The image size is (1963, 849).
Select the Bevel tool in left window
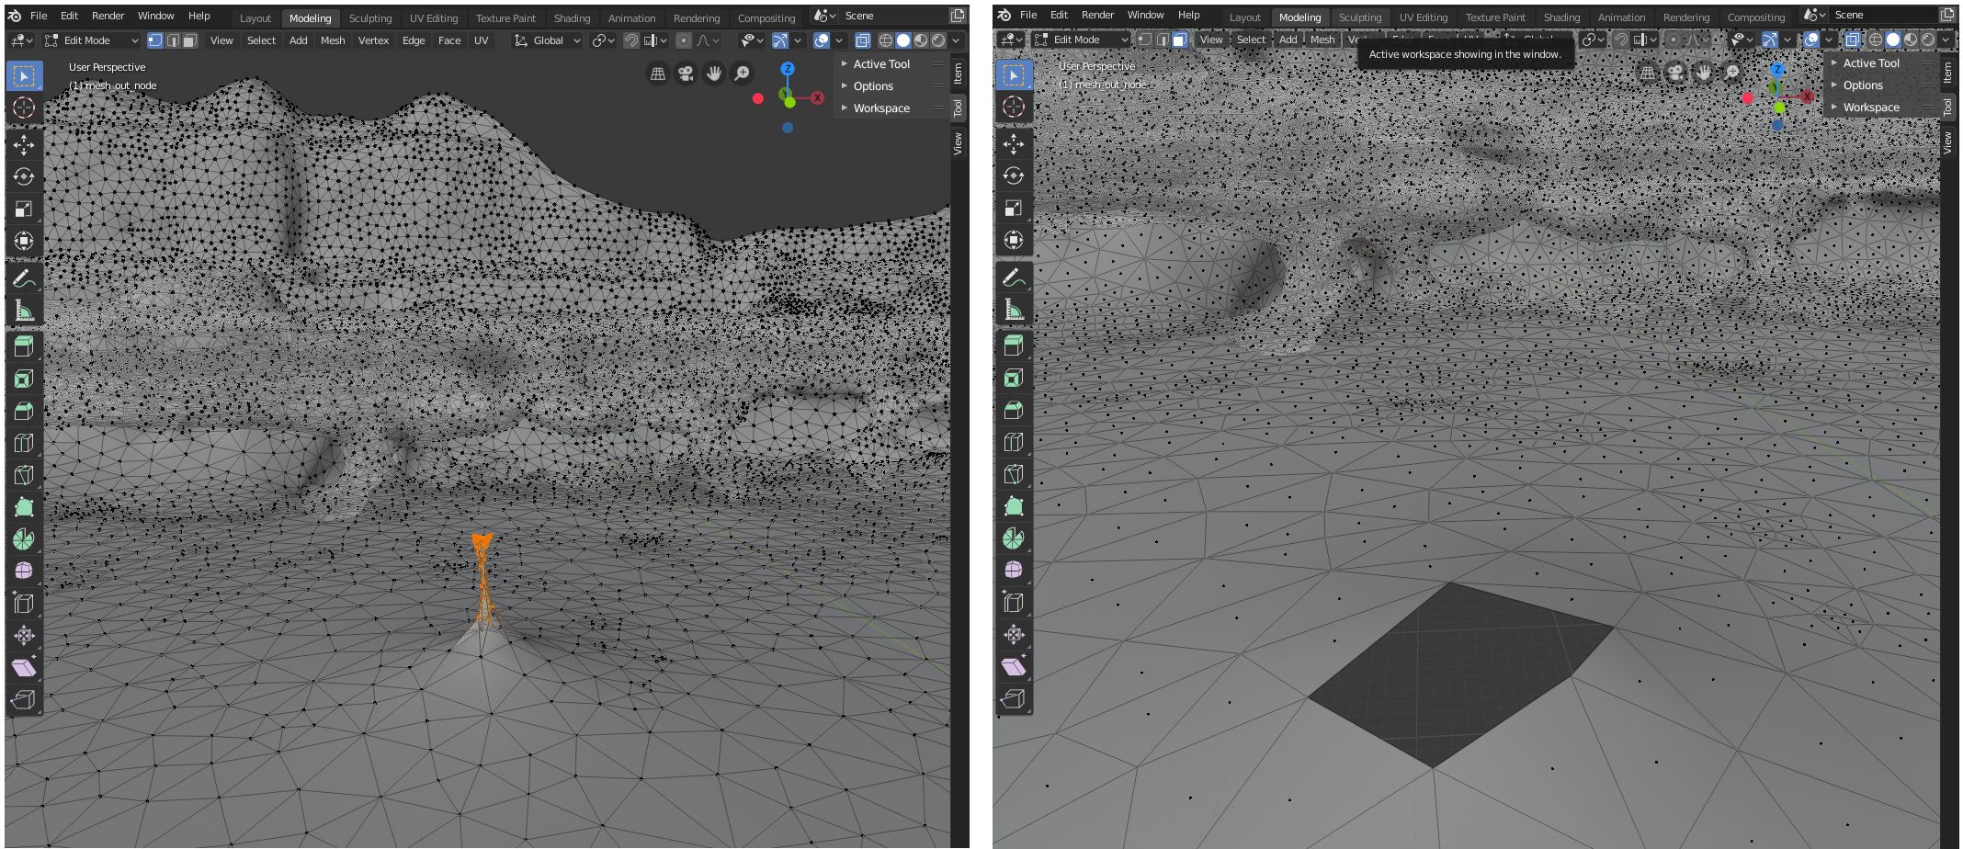coord(24,411)
